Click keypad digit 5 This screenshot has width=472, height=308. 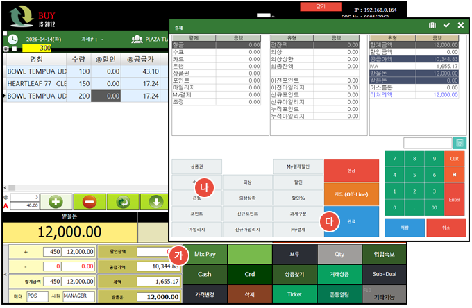pyautogui.click(x=414, y=175)
